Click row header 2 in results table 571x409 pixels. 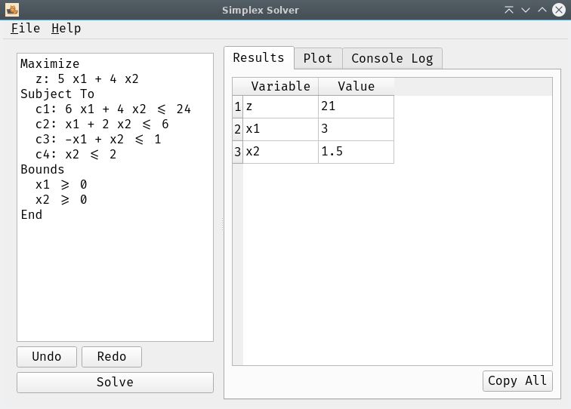coord(237,130)
